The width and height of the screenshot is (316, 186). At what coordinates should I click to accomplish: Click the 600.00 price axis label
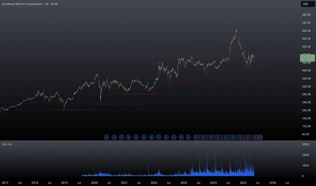coord(306,30)
